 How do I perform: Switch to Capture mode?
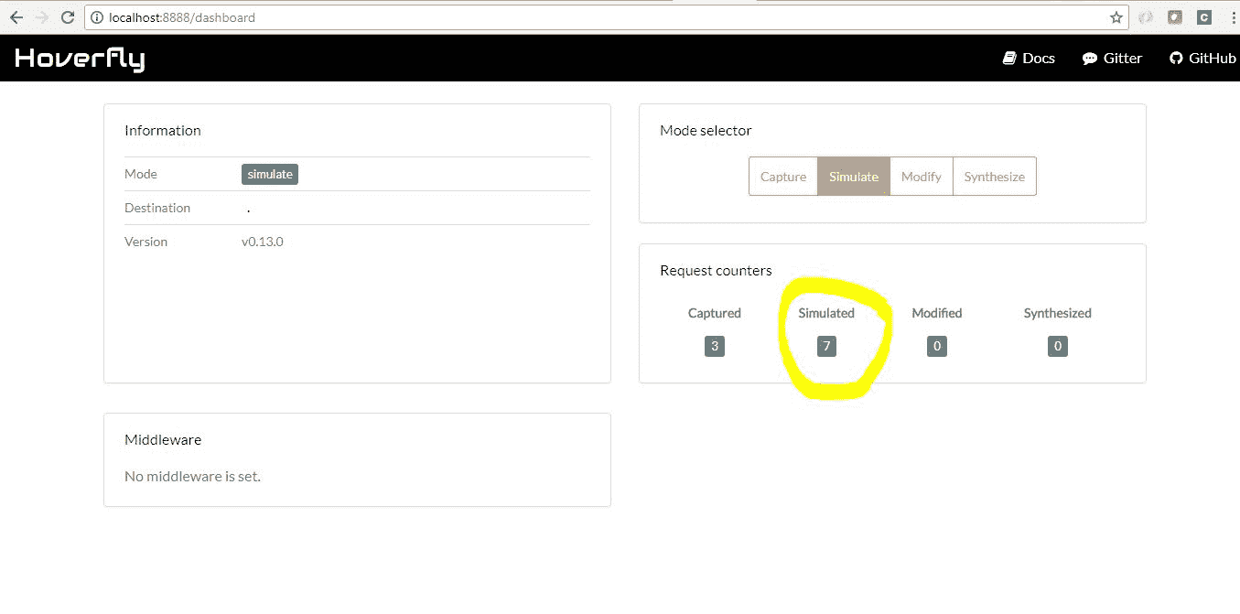point(783,177)
